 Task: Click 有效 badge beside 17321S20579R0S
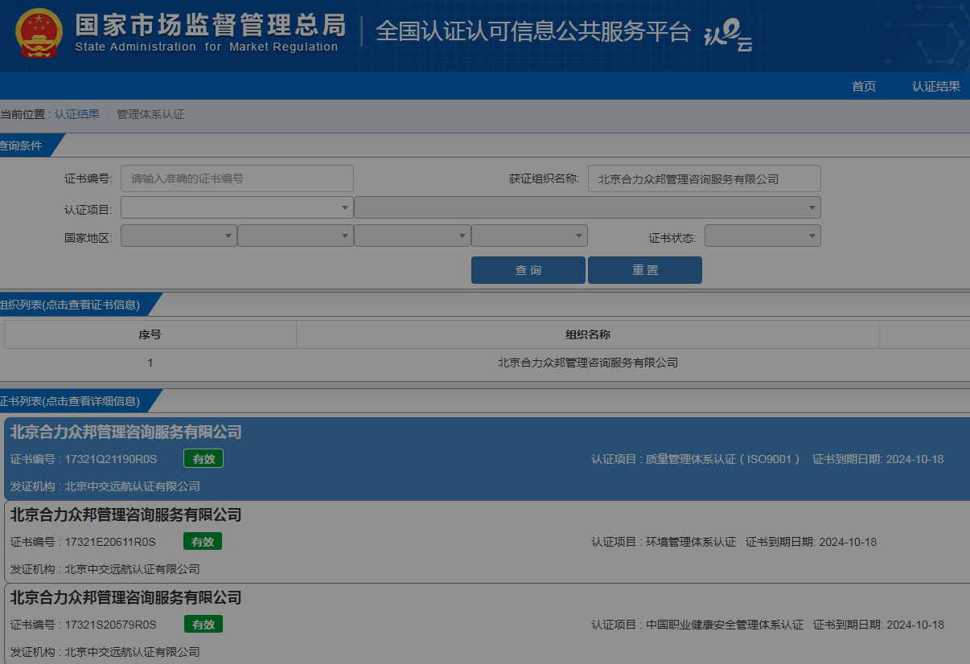pyautogui.click(x=203, y=625)
